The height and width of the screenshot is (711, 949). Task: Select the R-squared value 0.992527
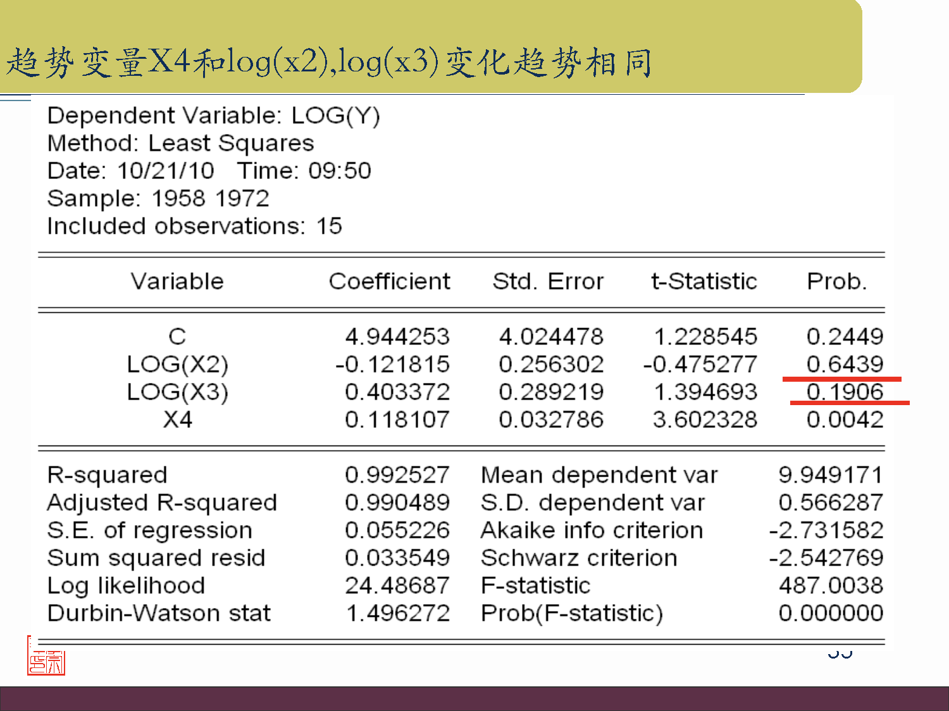397,475
